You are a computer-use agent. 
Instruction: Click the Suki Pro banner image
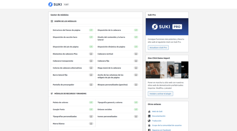[x=167, y=27]
